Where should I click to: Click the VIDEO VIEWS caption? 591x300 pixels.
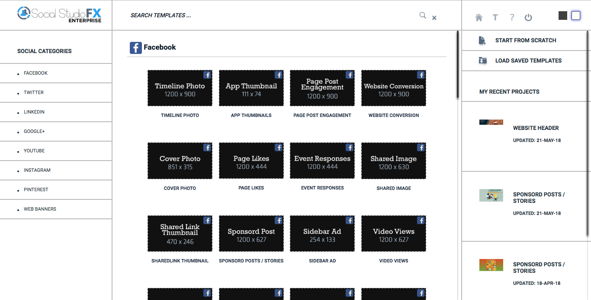click(394, 261)
